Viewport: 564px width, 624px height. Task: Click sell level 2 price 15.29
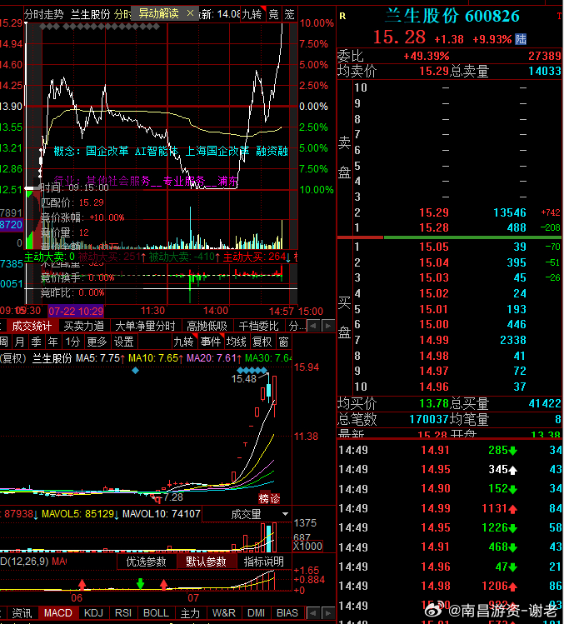[434, 212]
